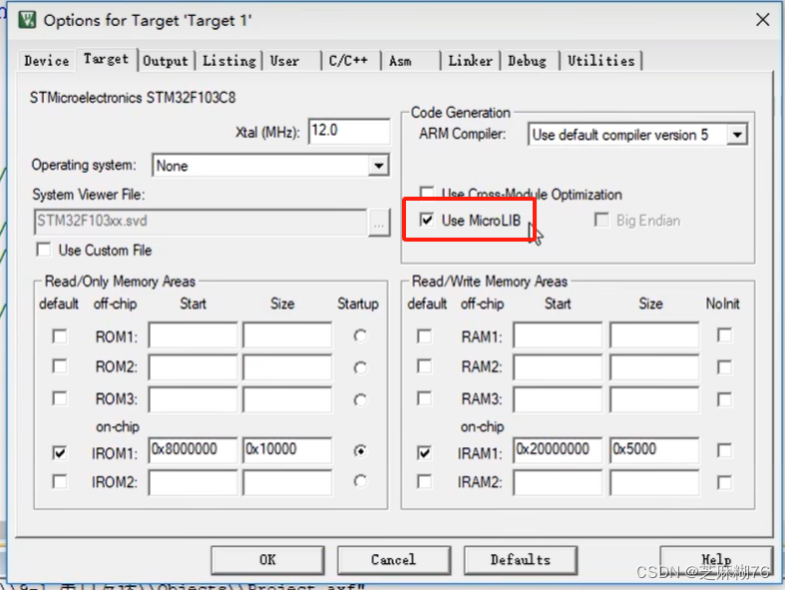Enable NoInit for RAM3
Screen dimensions: 785x590
point(724,399)
